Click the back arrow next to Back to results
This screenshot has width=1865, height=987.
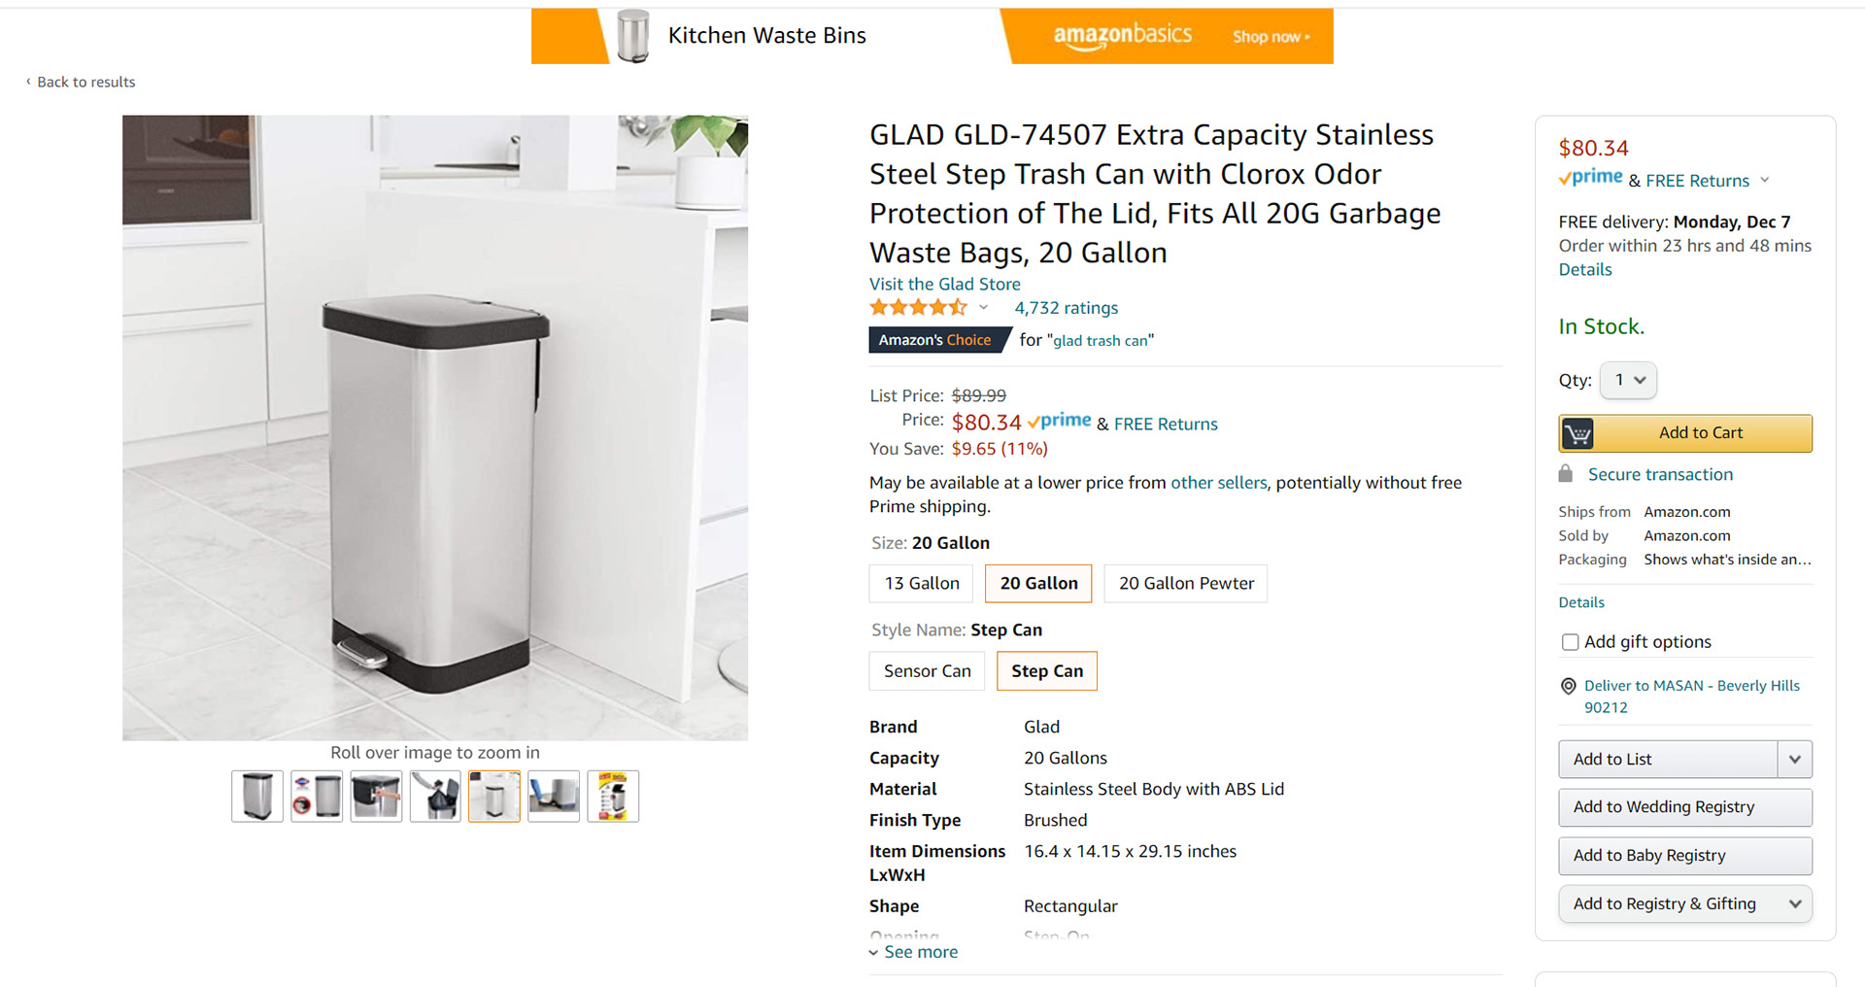[28, 82]
